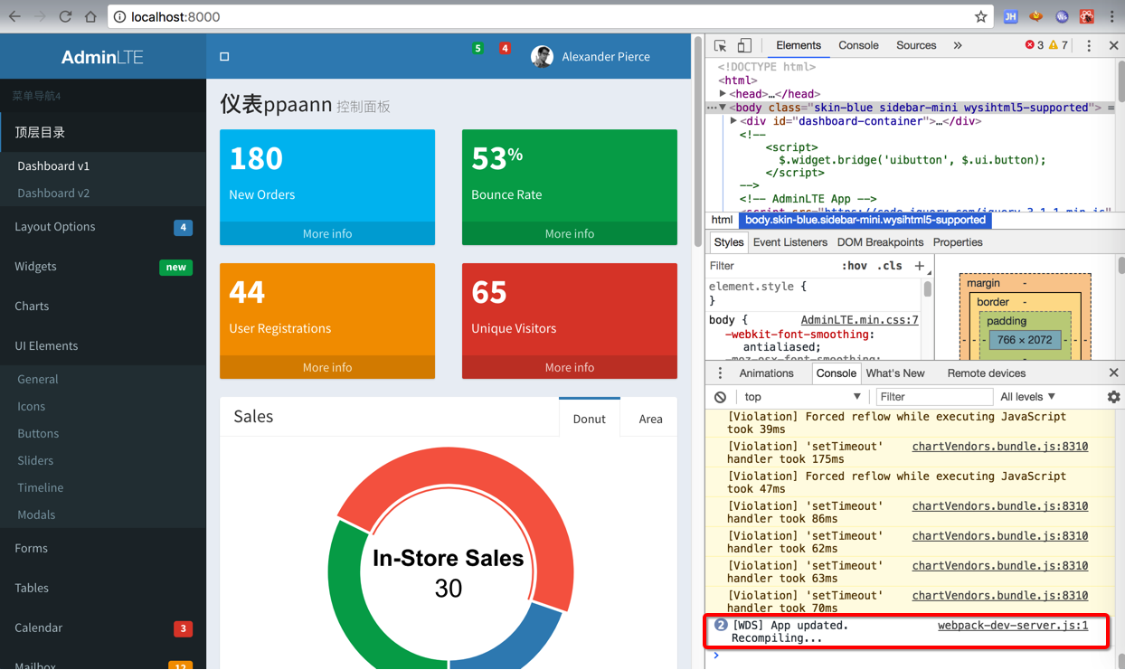Open Dashboard v2 sidebar link
The image size is (1125, 670).
53,193
